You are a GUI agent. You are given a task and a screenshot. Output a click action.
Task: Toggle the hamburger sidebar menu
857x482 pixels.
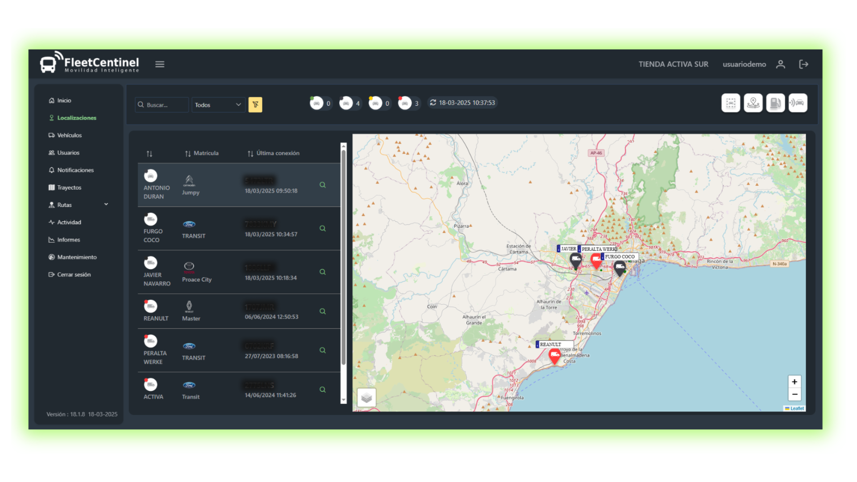click(160, 64)
